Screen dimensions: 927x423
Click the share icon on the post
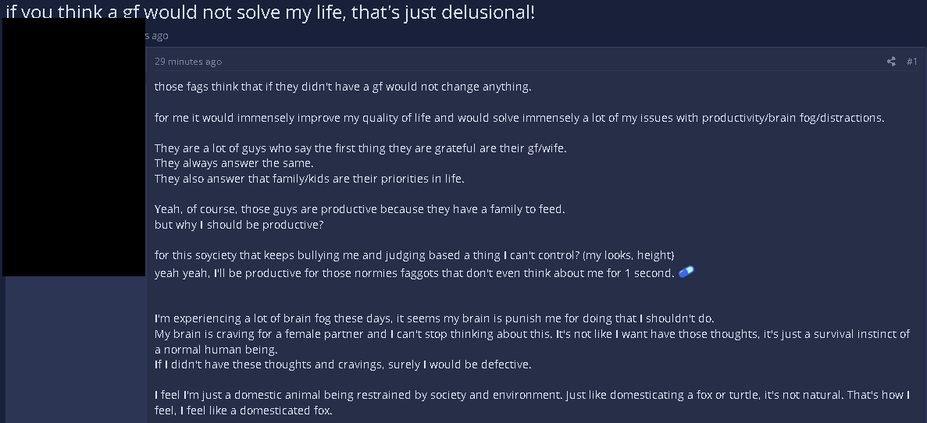891,62
